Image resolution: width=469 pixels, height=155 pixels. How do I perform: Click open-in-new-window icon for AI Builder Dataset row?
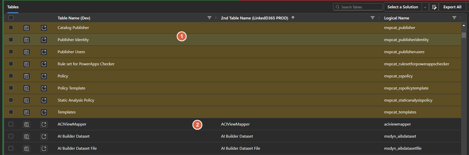44,136
